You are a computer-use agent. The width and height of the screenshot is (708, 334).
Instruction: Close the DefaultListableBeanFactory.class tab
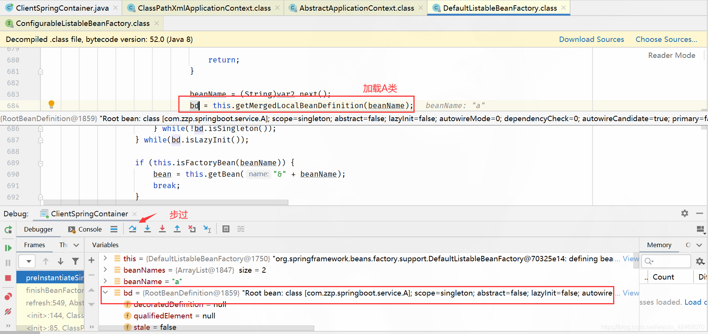(564, 8)
